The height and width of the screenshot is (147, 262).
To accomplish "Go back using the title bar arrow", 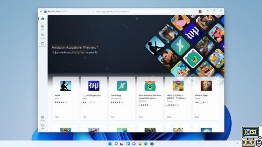I will (41, 11).
